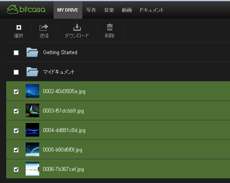Open the MY DRIVE tab
The image size is (230, 183).
(x=68, y=10)
